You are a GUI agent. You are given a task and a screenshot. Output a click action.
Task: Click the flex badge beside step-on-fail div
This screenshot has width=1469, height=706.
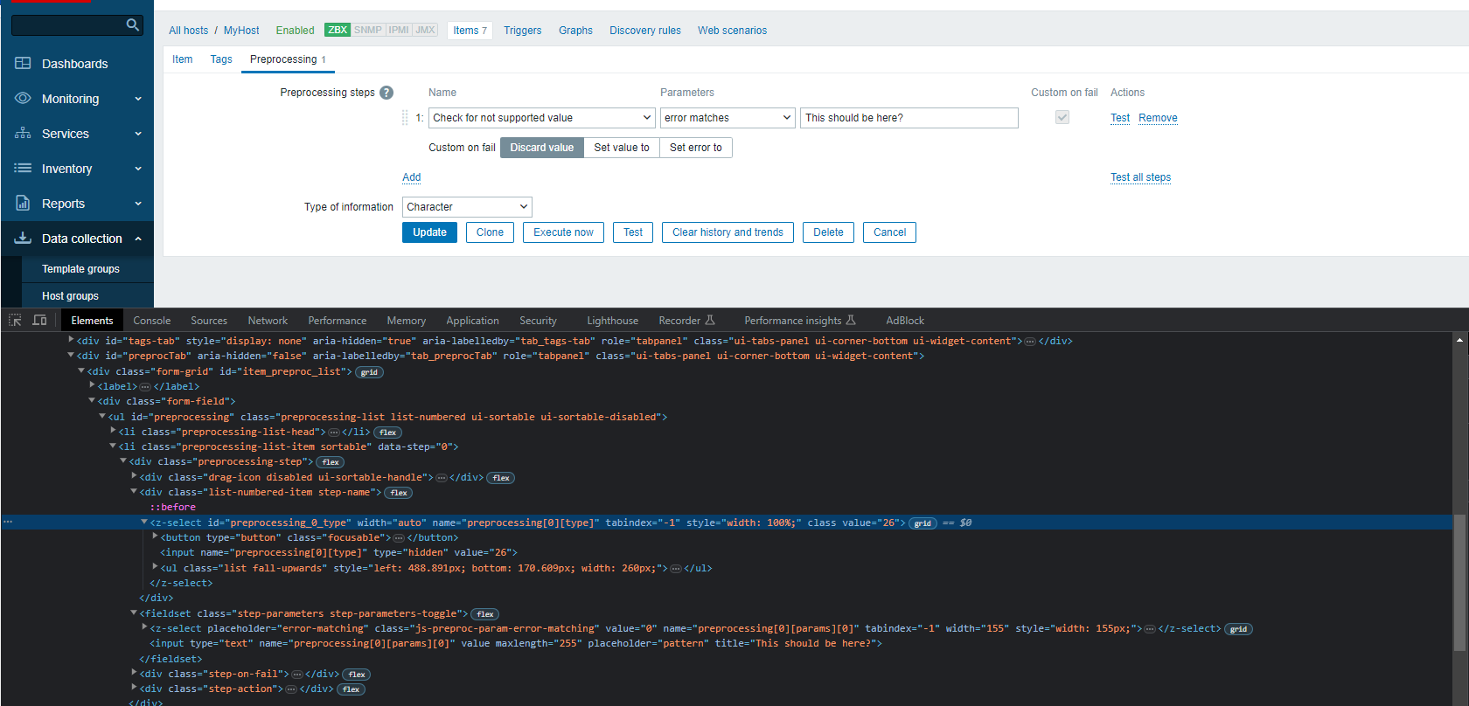tap(357, 675)
